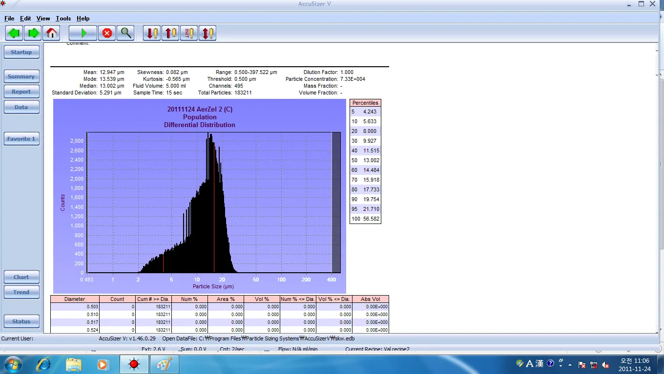
Task: Click the syringe up arrow icon
Action: pos(170,33)
